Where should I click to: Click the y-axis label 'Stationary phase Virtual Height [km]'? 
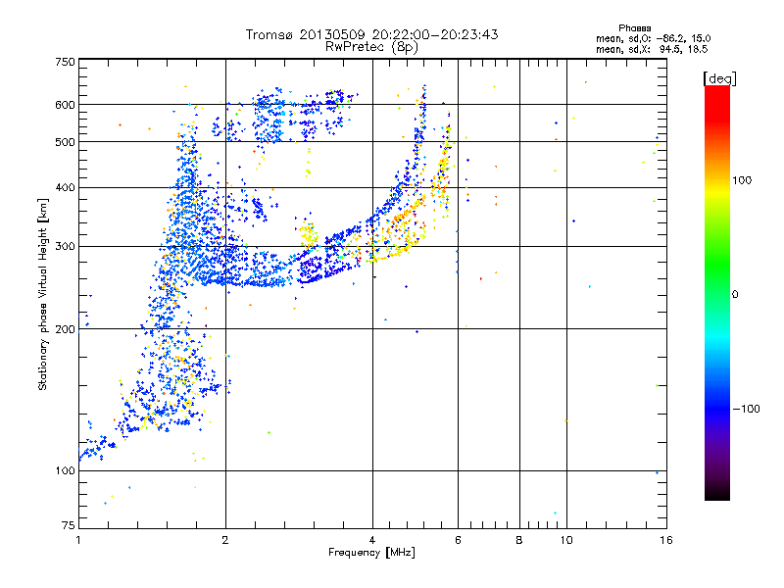tap(42, 294)
